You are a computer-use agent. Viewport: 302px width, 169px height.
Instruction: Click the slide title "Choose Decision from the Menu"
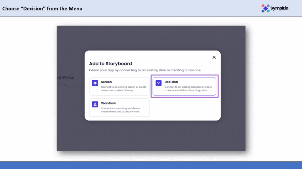(x=42, y=9)
